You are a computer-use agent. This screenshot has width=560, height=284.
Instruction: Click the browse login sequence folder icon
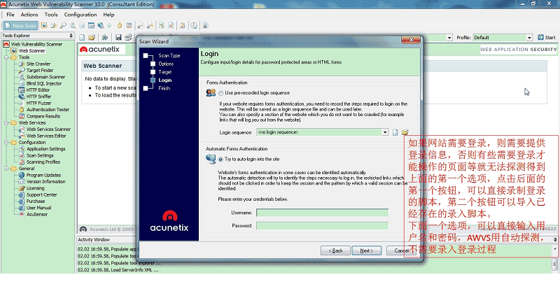(405, 132)
